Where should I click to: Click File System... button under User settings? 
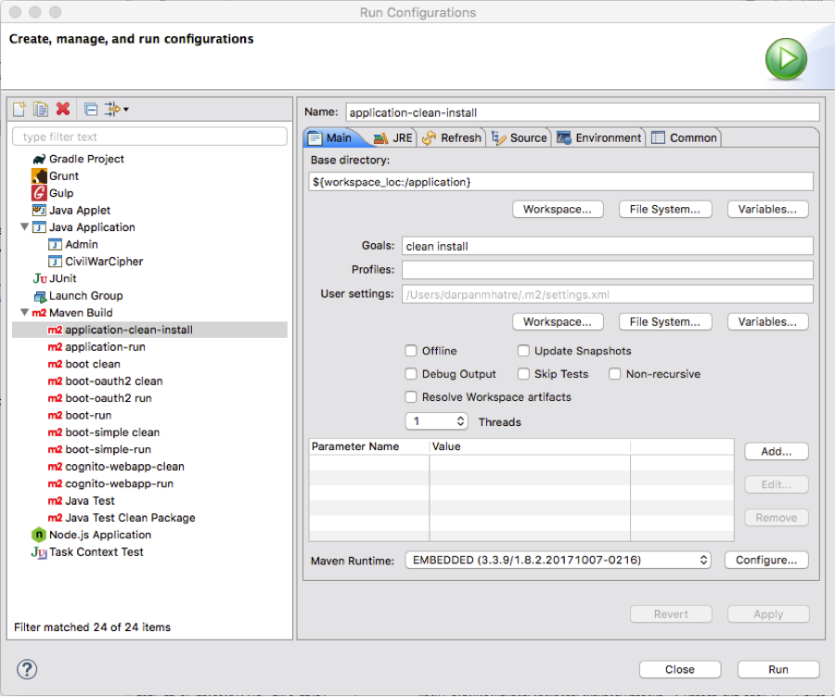click(x=665, y=322)
